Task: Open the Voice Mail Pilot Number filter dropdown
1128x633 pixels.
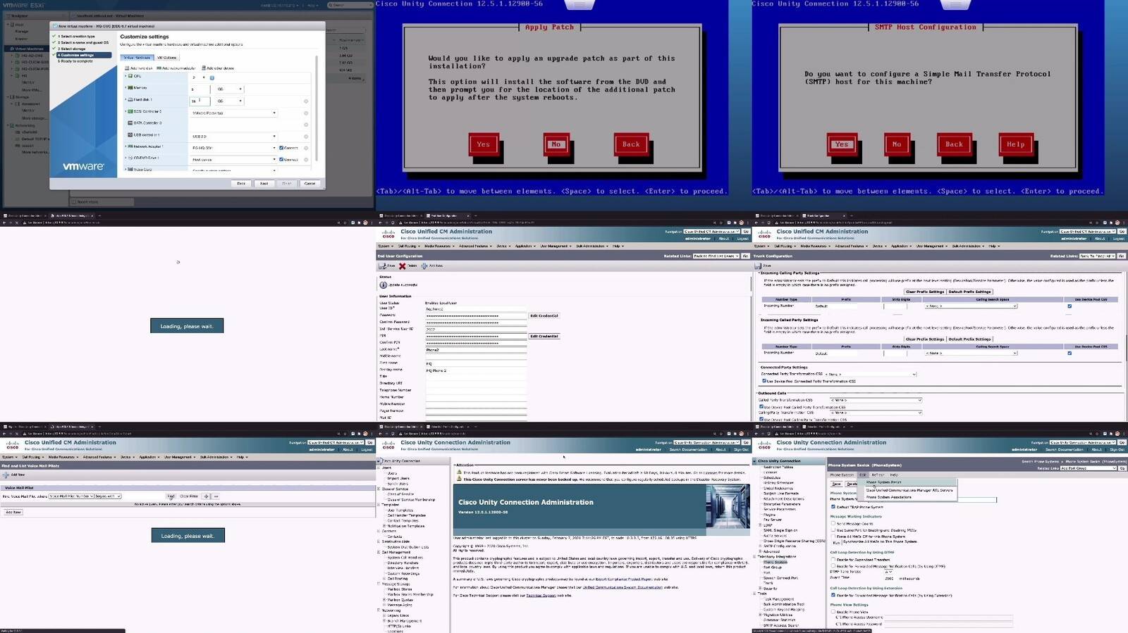Action: point(71,496)
